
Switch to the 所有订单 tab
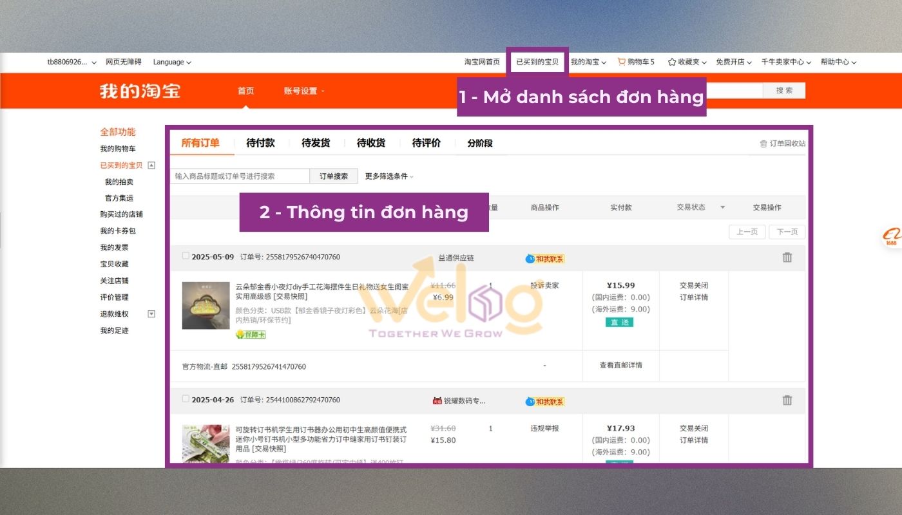tap(200, 143)
